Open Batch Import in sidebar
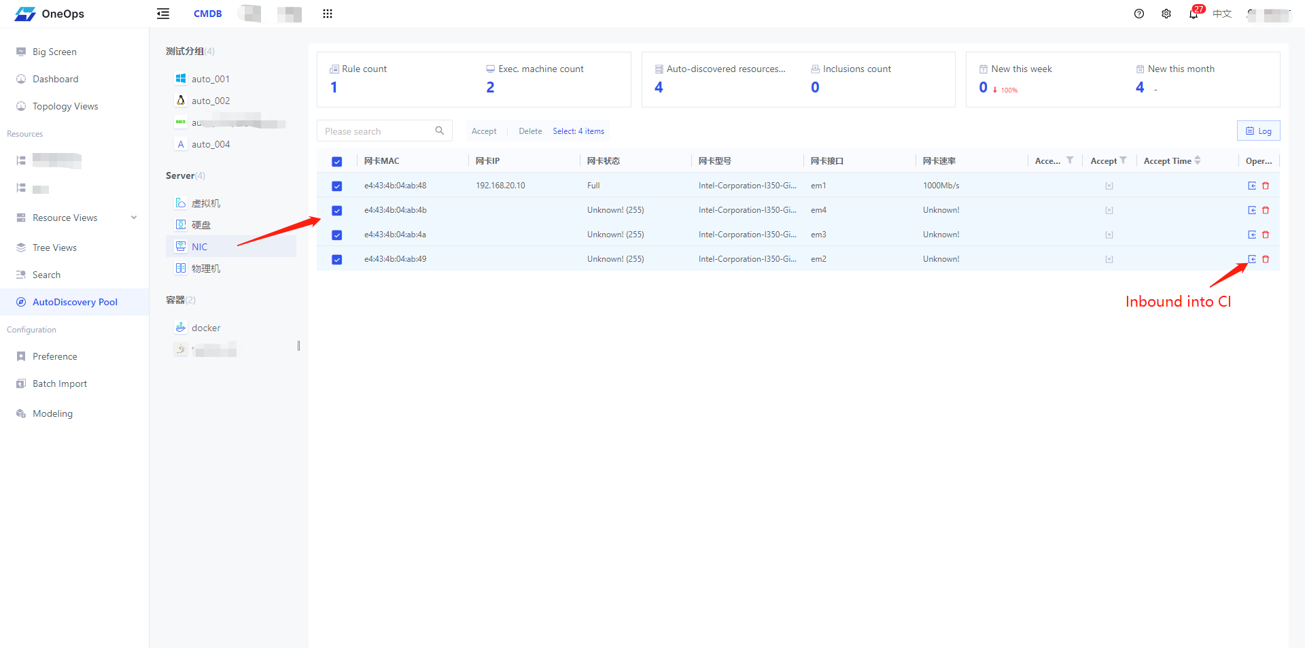 [x=60, y=383]
